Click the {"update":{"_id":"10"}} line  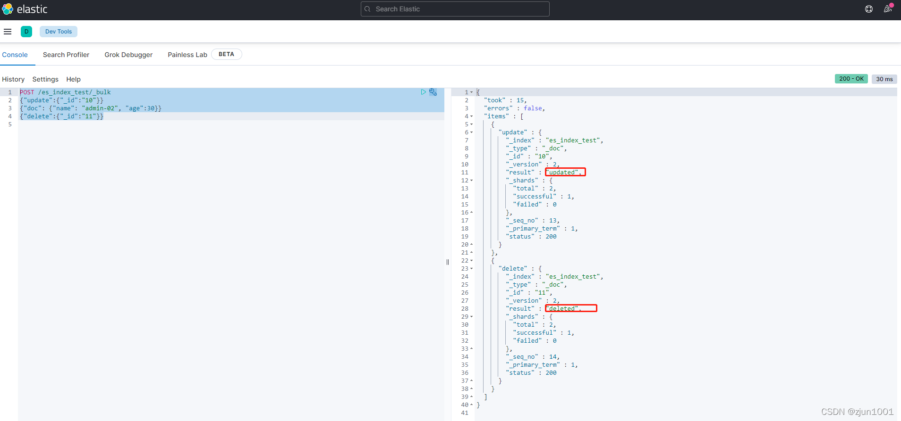61,100
